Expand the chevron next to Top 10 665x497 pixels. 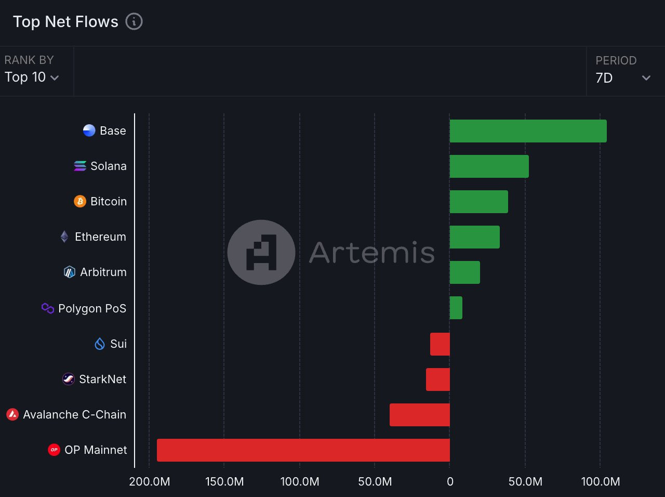55,78
